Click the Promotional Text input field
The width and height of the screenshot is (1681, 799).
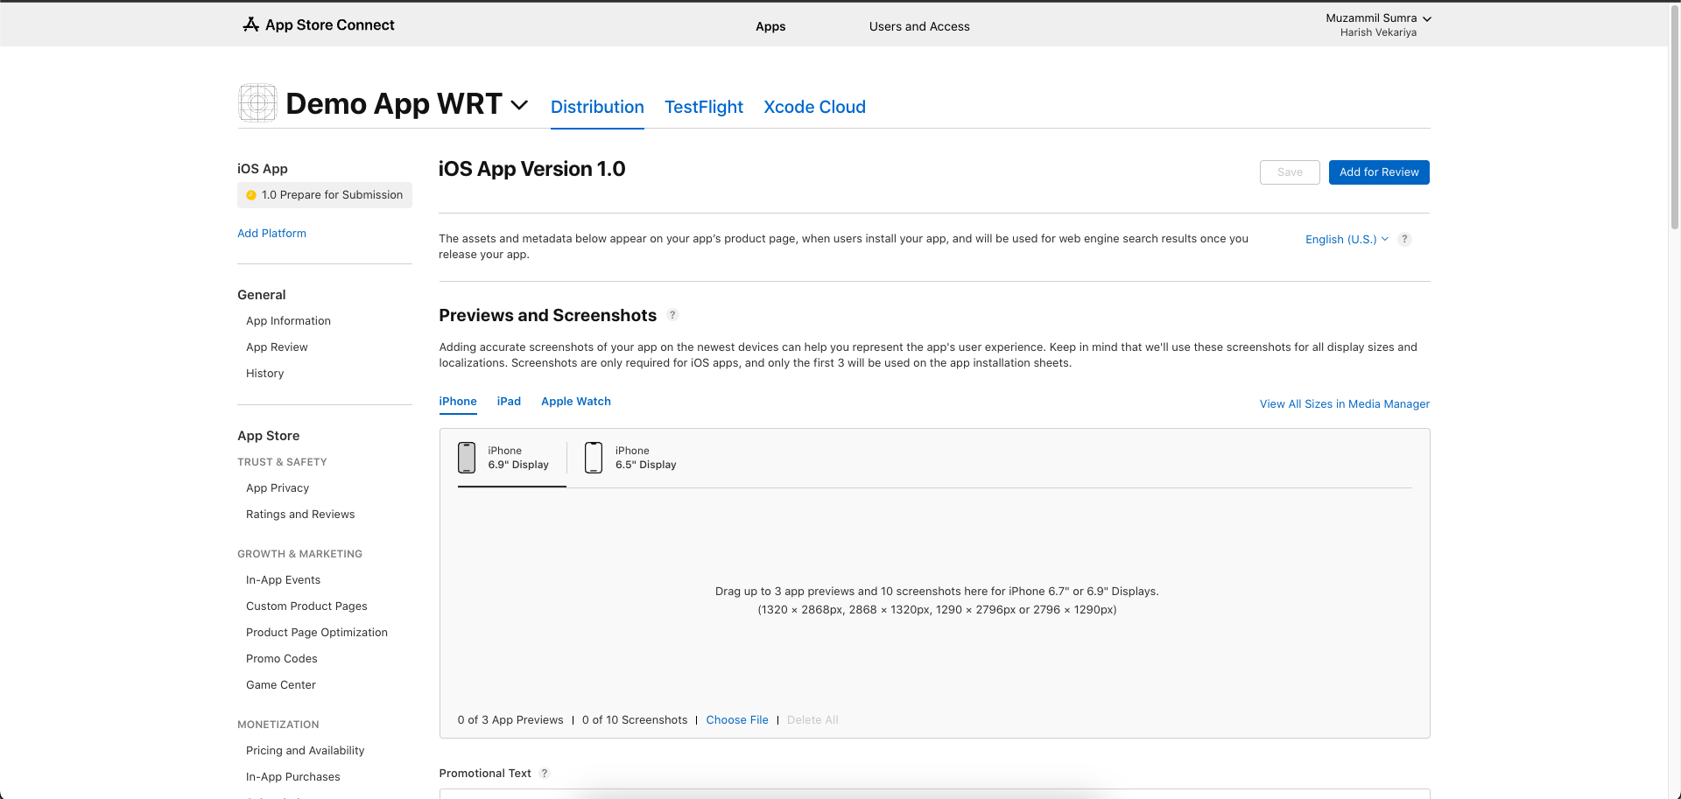934,794
